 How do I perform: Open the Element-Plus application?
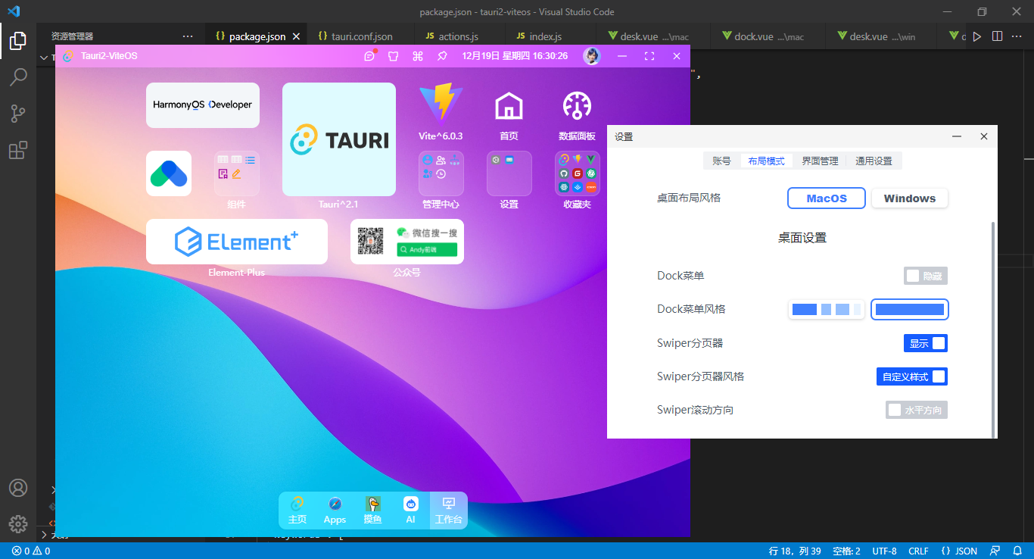[x=236, y=241]
